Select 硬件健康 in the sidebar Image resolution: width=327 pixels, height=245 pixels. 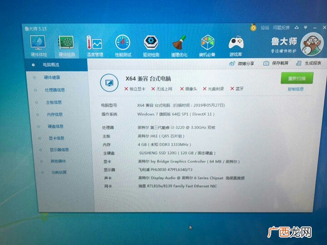click(x=52, y=78)
